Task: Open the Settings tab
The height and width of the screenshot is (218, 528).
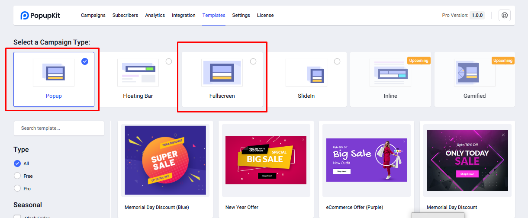Action: 241,15
